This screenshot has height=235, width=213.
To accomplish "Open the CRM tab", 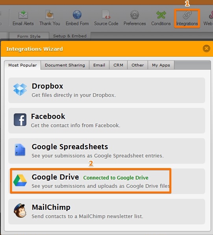I will 118,65.
